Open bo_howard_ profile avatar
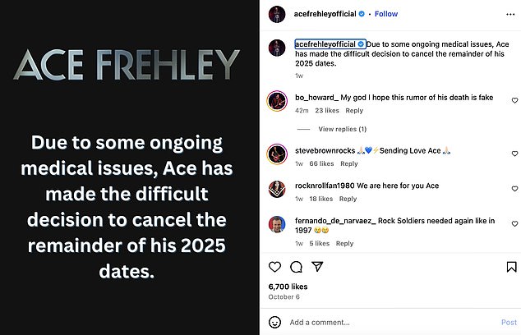This screenshot has height=335, width=521. 276,102
